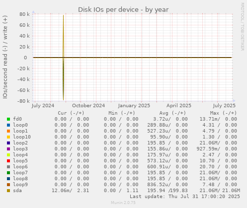Click the loop6 average value '600.91u/ 0.00'
The height and width of the screenshot is (208, 247).
(167, 167)
